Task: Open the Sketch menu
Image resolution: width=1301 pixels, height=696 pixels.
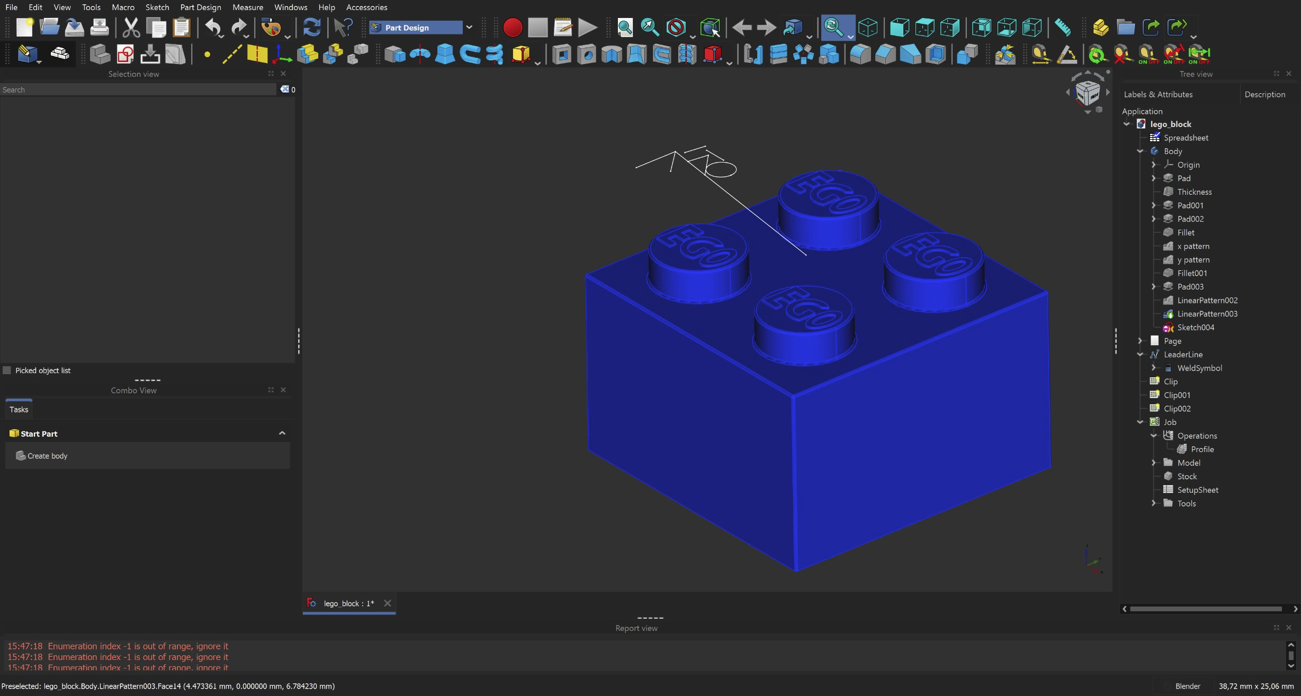Action: click(x=157, y=7)
